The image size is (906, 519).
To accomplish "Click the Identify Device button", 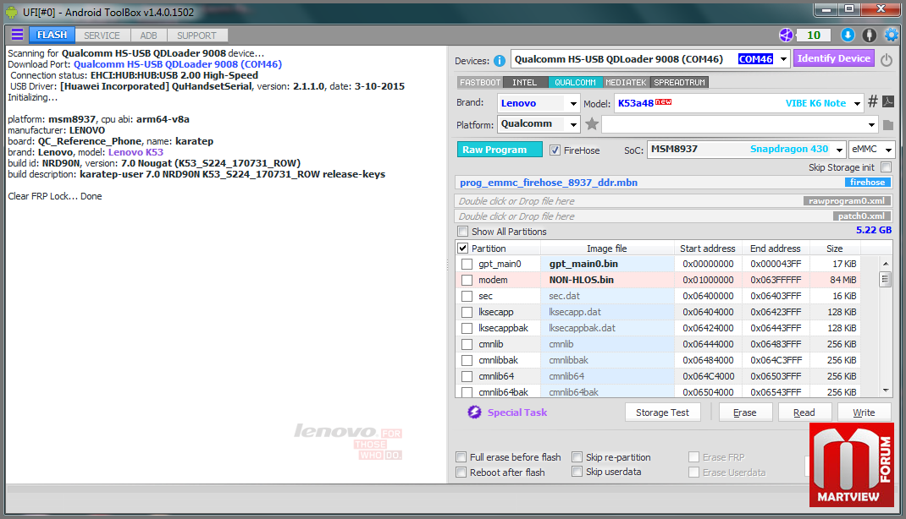I will [x=833, y=58].
